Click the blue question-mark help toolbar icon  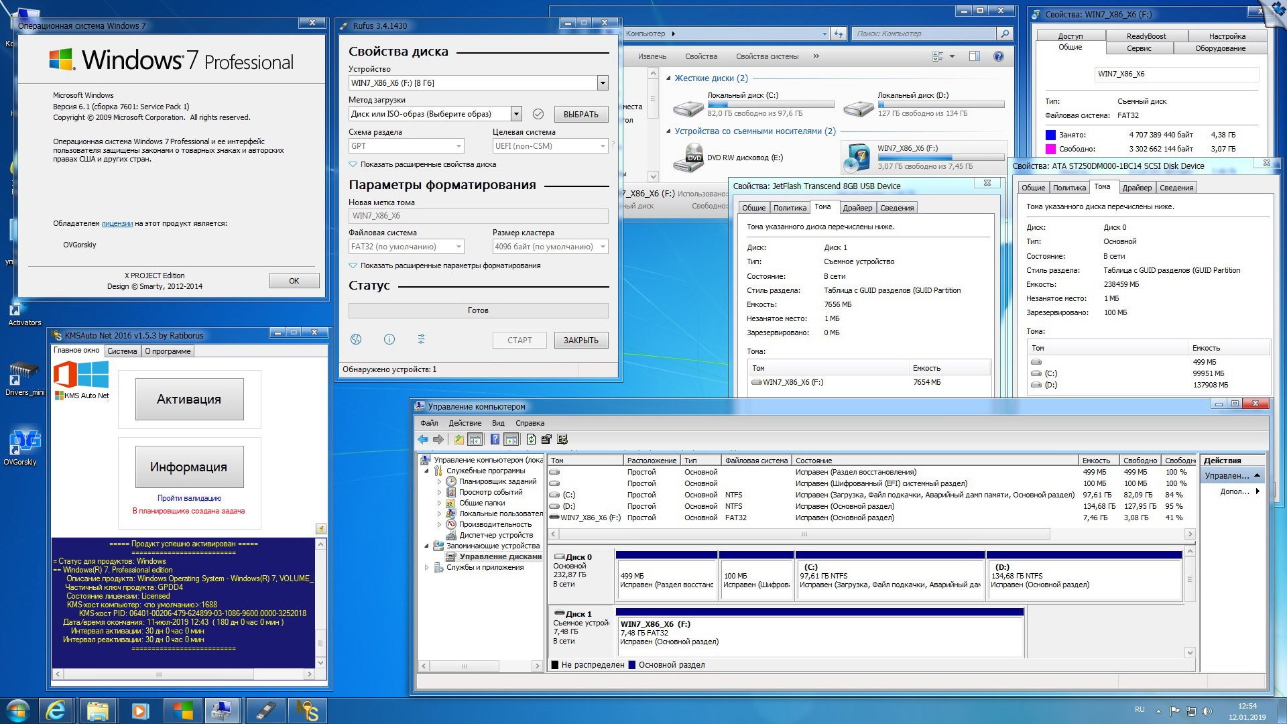(495, 439)
